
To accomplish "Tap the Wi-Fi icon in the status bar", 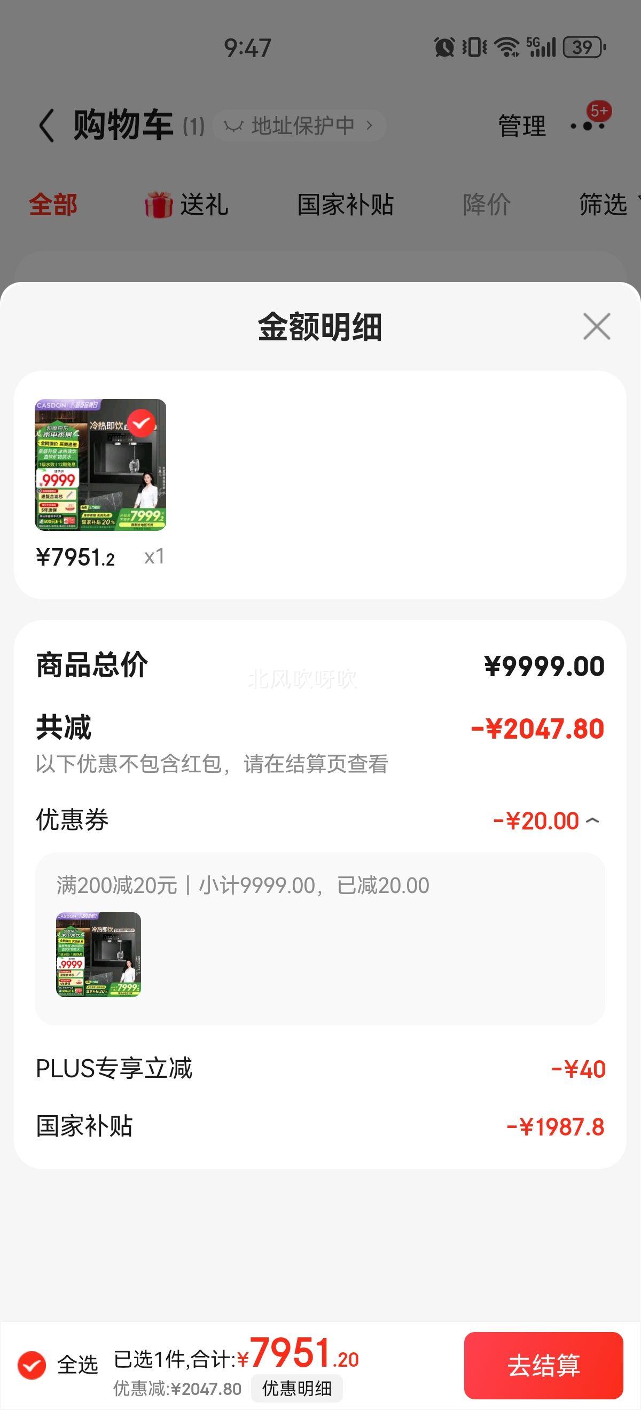I will click(506, 47).
